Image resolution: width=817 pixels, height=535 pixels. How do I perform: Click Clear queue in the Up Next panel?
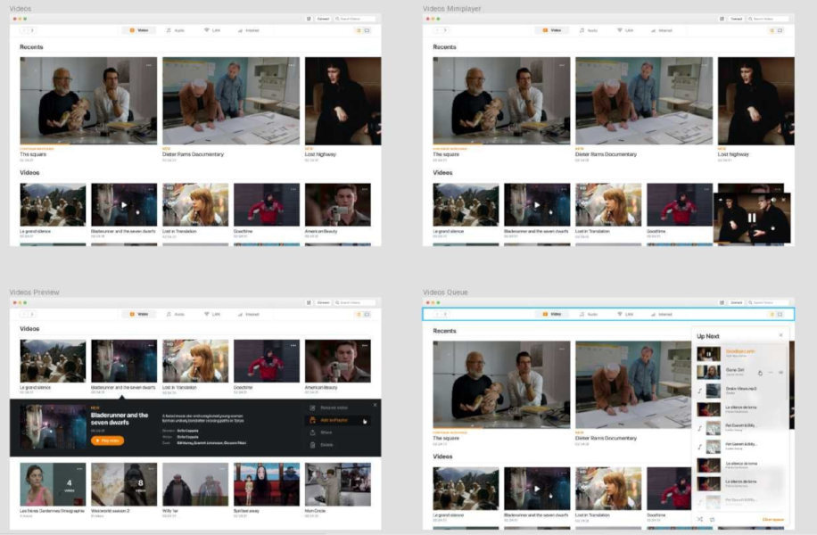click(x=772, y=519)
